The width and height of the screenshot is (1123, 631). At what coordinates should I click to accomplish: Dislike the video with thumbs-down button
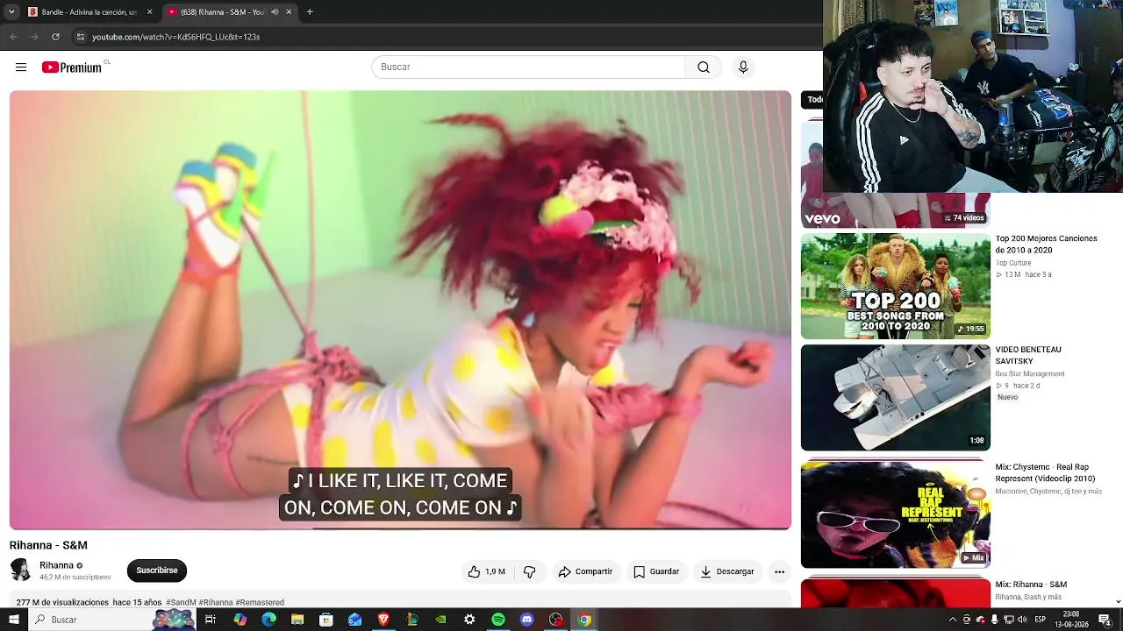[530, 571]
